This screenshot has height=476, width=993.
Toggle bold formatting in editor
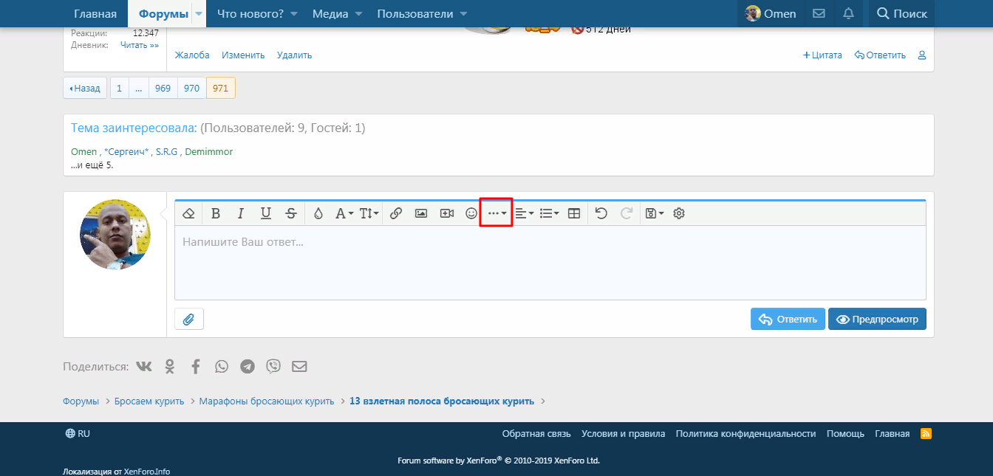[x=216, y=213]
